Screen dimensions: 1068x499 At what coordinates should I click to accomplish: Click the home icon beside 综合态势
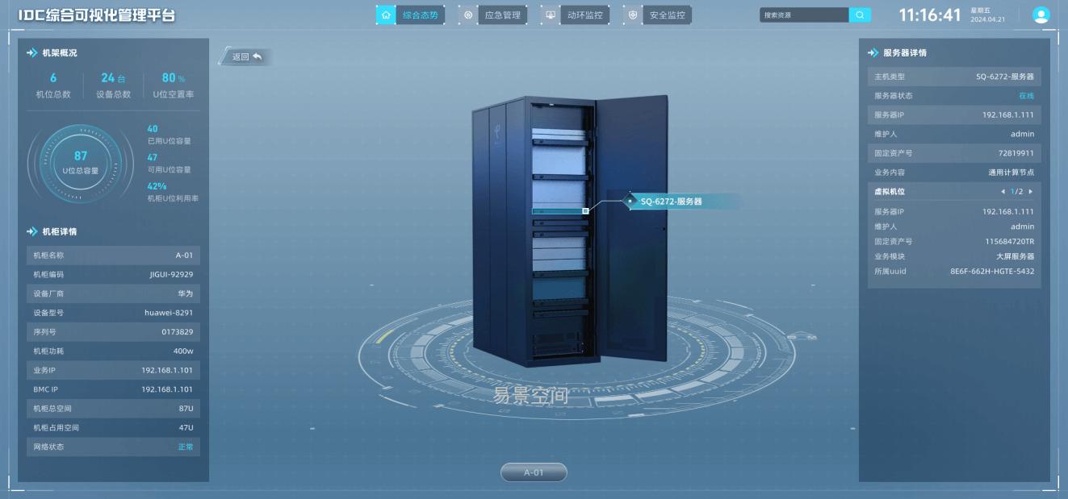tap(386, 15)
